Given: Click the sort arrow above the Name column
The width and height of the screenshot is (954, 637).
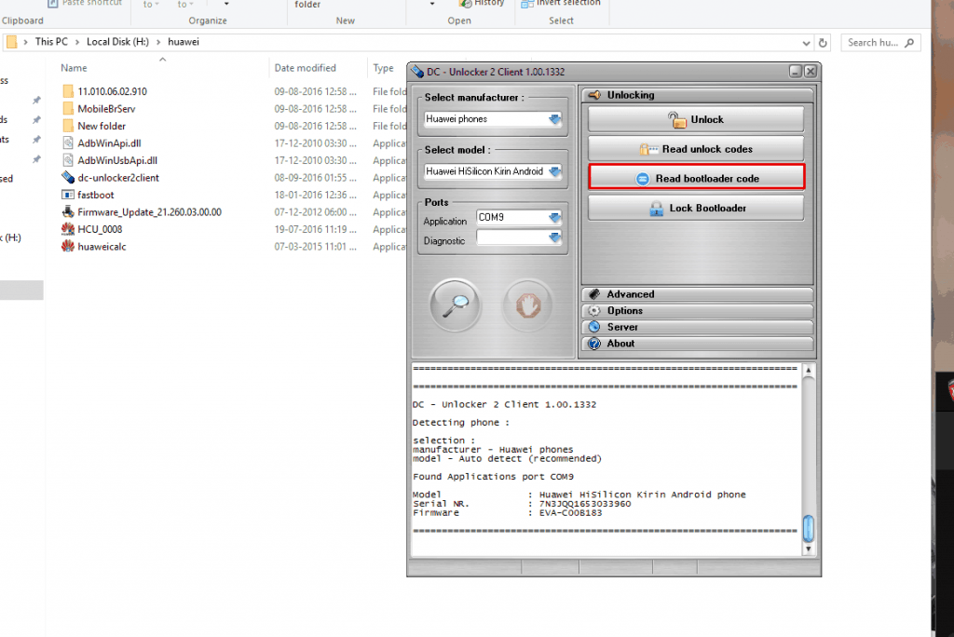Looking at the screenshot, I should [x=162, y=59].
